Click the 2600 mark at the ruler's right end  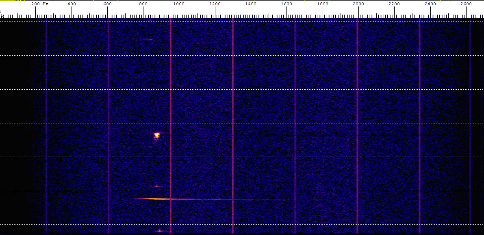466,4
